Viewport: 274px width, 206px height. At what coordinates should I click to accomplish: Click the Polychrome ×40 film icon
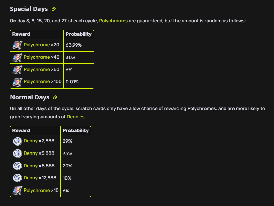pyautogui.click(x=18, y=58)
